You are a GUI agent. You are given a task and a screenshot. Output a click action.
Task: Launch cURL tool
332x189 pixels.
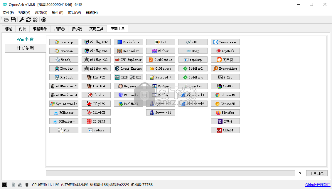193,42
